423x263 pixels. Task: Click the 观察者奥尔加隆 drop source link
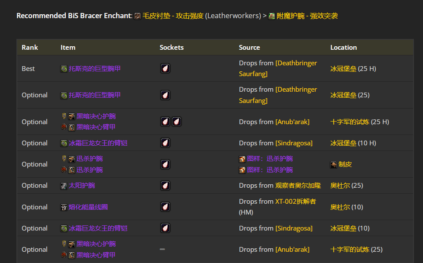click(x=299, y=185)
